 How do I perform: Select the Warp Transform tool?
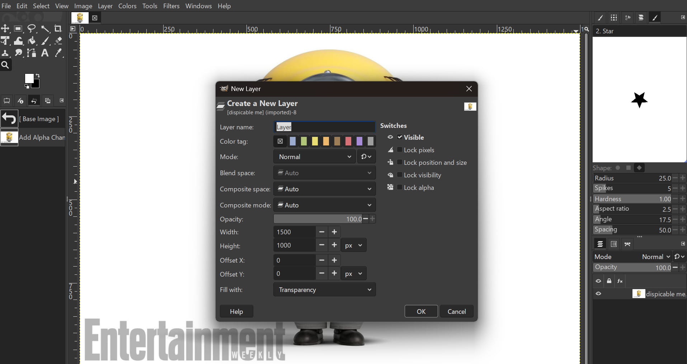[x=18, y=41]
